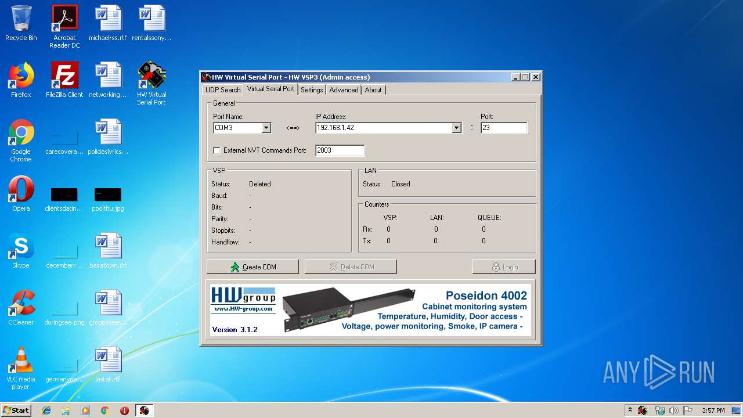This screenshot has height=418, width=743.
Task: Open Windows Explorer folder in taskbar
Action: [66, 410]
